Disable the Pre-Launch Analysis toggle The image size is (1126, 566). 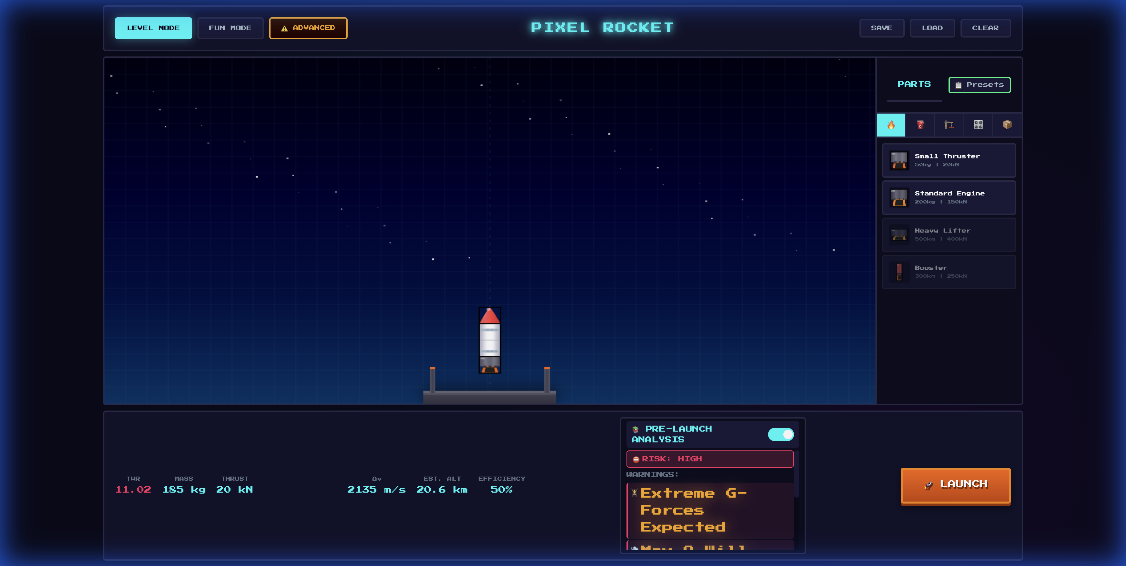[781, 434]
